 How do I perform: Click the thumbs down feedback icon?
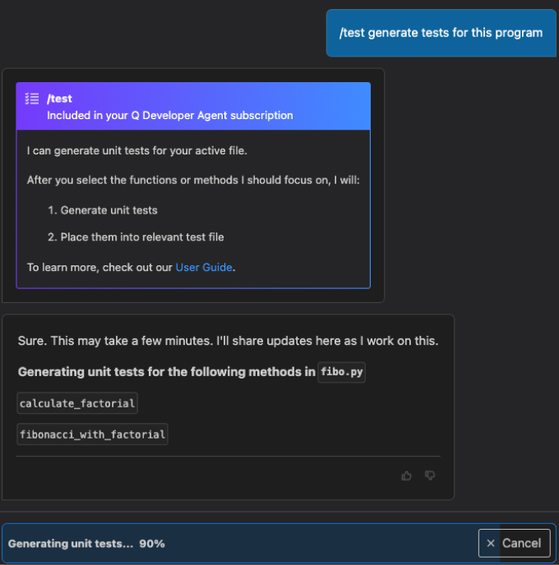pyautogui.click(x=430, y=475)
